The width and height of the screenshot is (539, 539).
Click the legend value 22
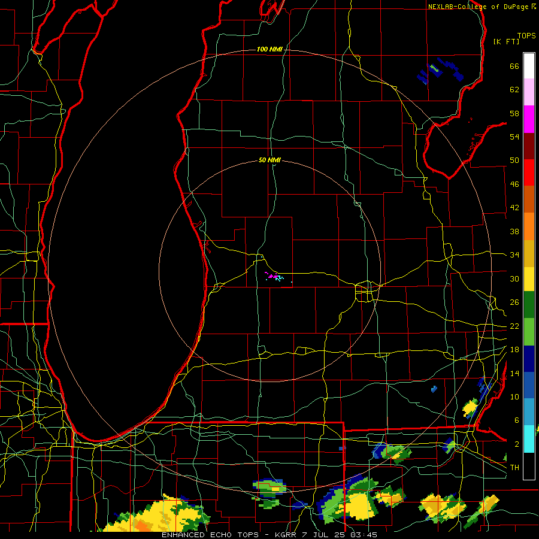coord(514,326)
